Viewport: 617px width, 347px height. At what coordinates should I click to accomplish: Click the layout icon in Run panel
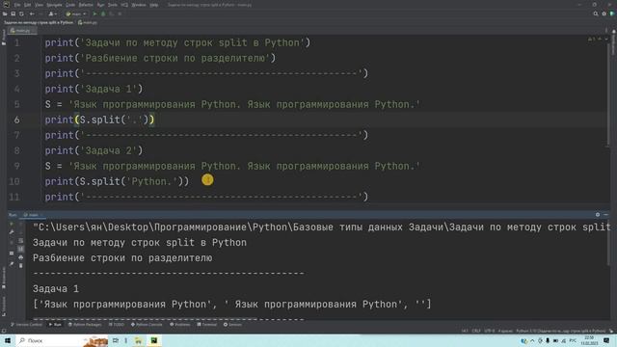point(12,254)
